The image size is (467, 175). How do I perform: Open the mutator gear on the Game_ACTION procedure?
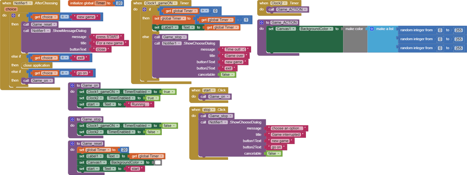click(261, 23)
